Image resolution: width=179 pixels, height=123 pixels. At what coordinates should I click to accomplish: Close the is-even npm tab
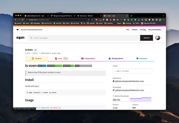click(127, 16)
